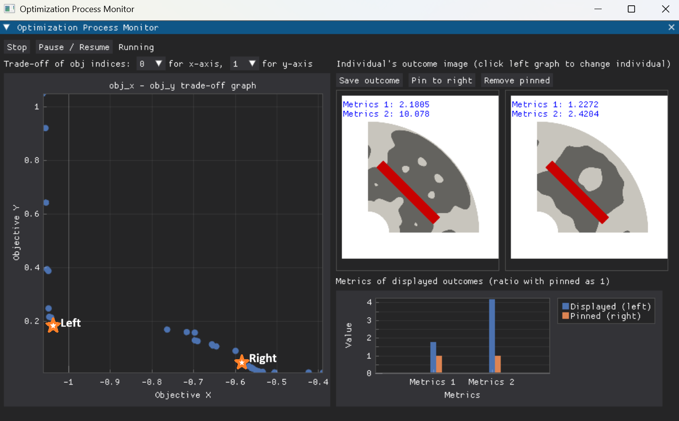
Task: Click the Stop button
Action: pyautogui.click(x=17, y=47)
